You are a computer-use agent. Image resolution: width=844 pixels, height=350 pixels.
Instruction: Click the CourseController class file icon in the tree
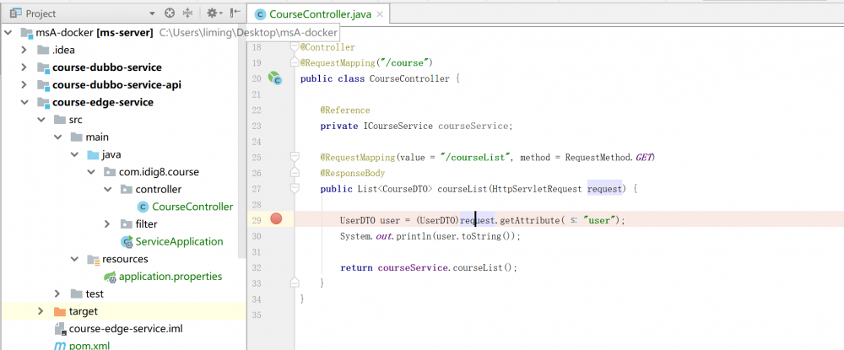143,207
